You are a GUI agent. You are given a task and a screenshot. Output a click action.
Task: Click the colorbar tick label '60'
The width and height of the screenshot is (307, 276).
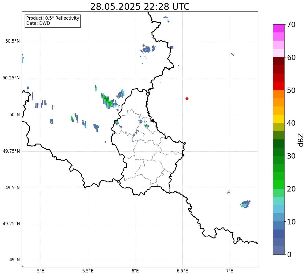point(291,58)
